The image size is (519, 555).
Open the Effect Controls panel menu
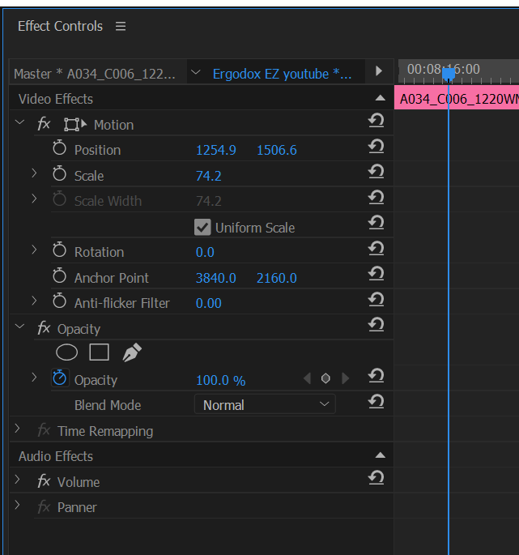121,26
